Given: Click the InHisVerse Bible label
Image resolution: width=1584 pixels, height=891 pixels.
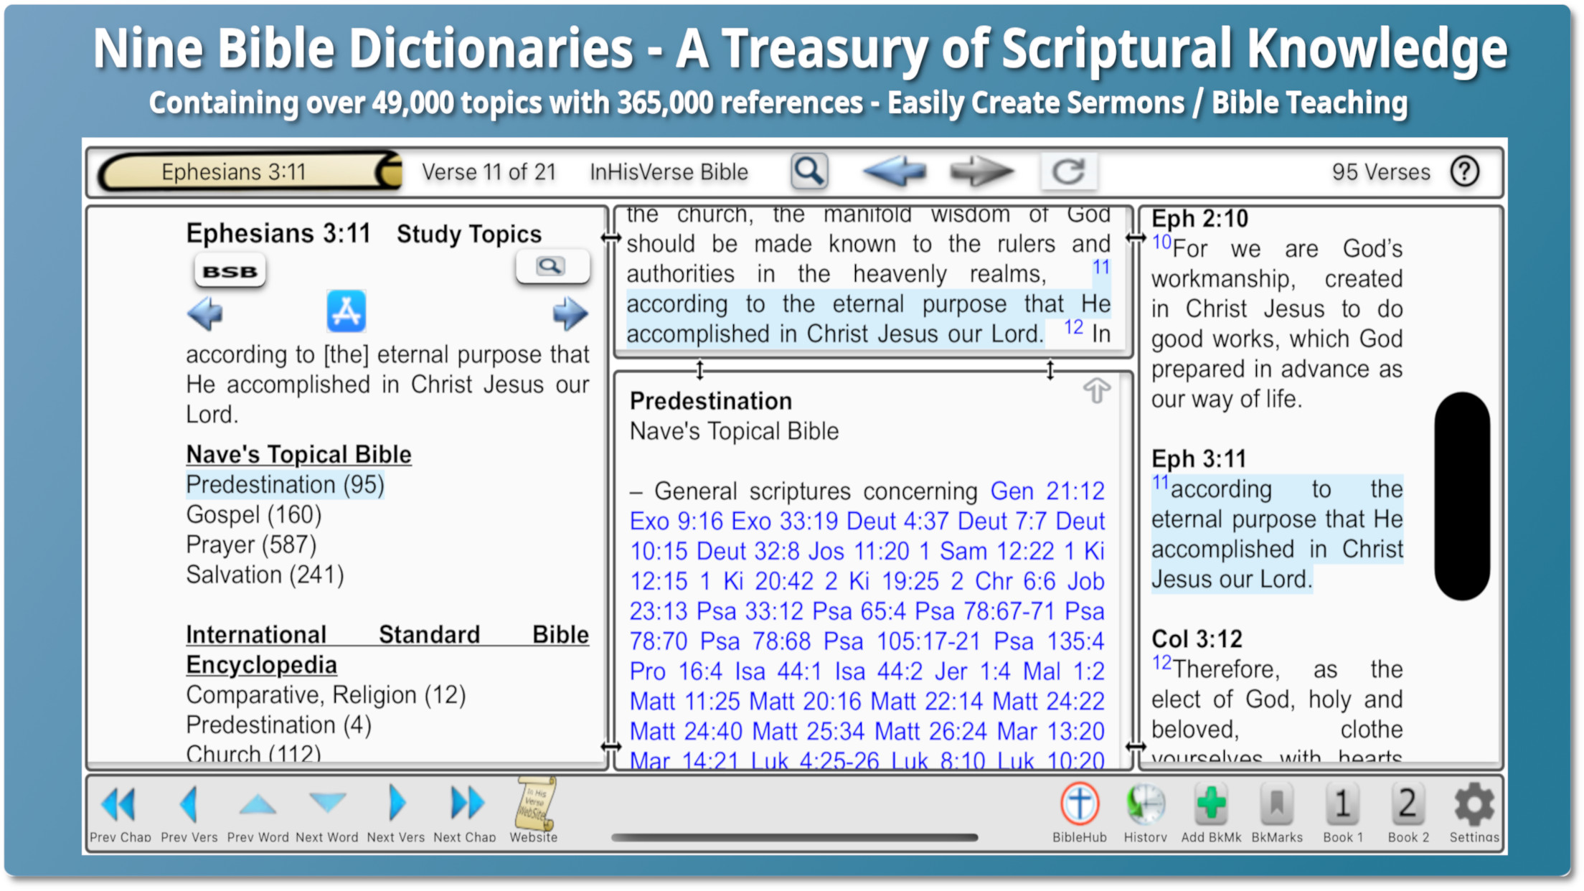Looking at the screenshot, I should tap(669, 172).
